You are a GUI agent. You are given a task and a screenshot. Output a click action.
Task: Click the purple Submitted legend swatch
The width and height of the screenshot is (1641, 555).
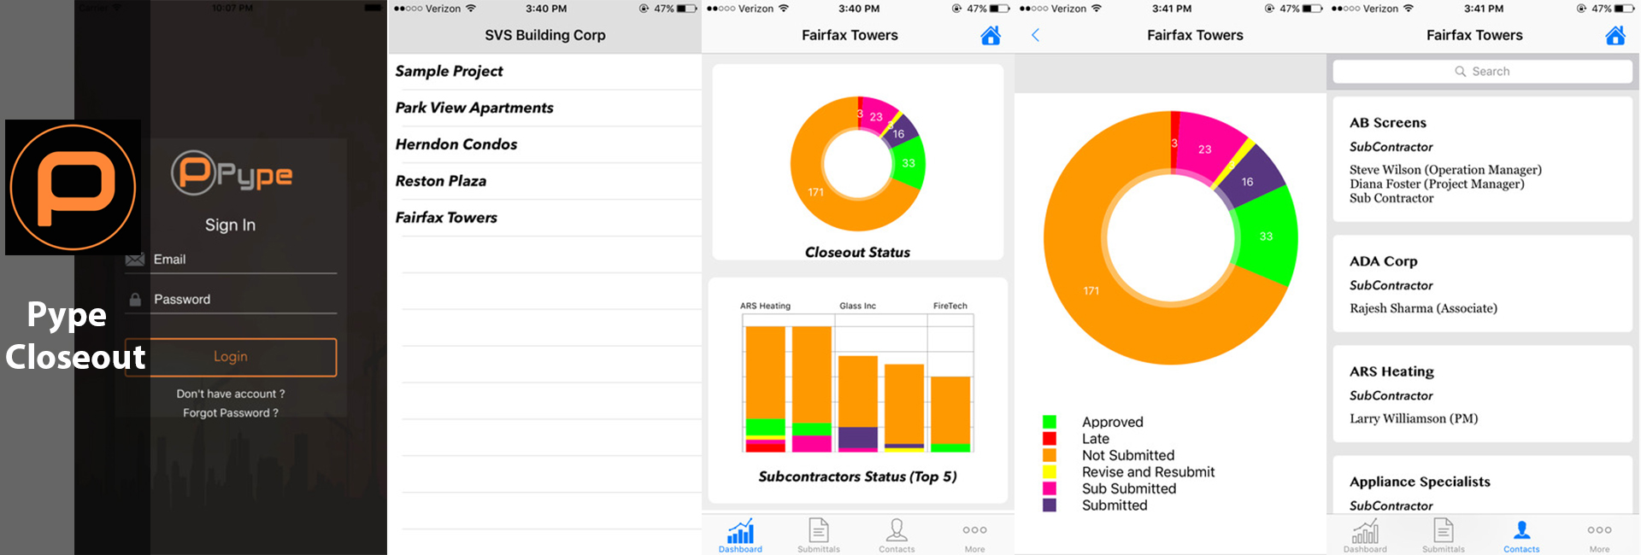click(x=1050, y=505)
